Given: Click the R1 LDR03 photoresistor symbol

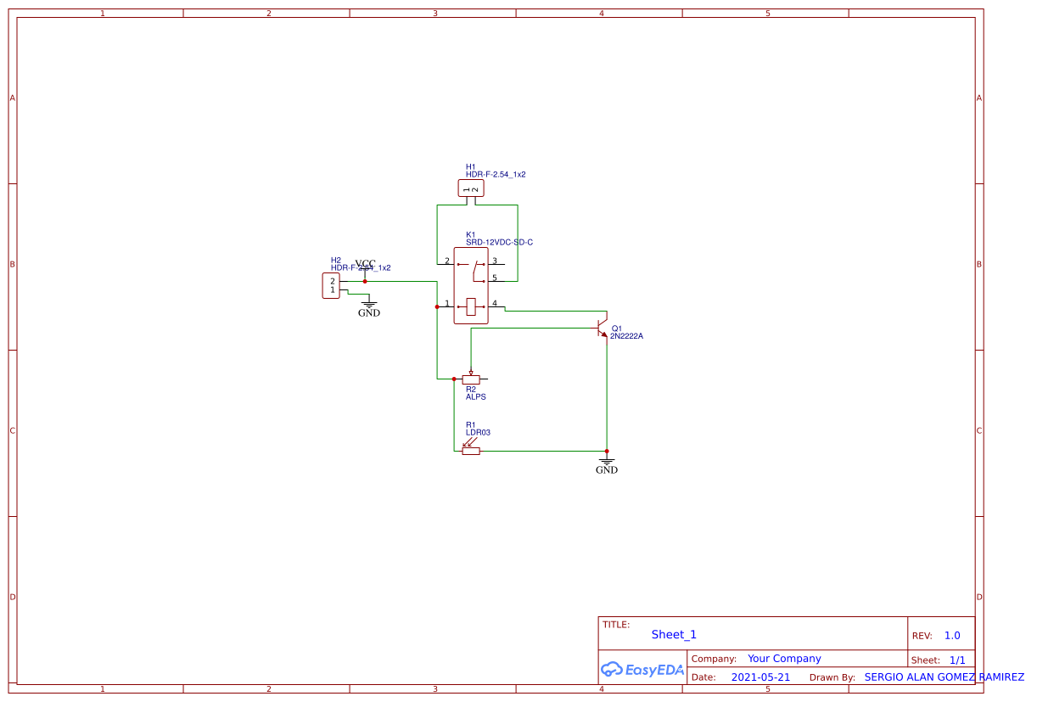Looking at the screenshot, I should coord(472,451).
